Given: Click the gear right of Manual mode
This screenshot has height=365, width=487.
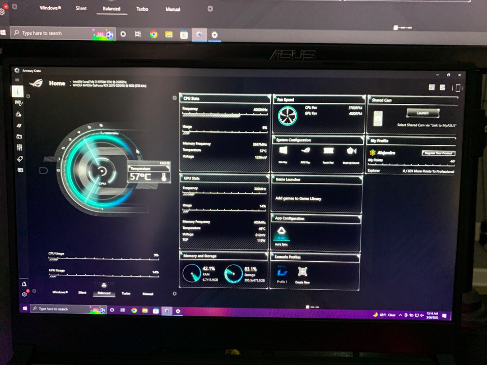Looking at the screenshot, I should pos(175,294).
